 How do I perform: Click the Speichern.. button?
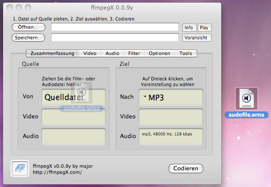tap(28, 38)
